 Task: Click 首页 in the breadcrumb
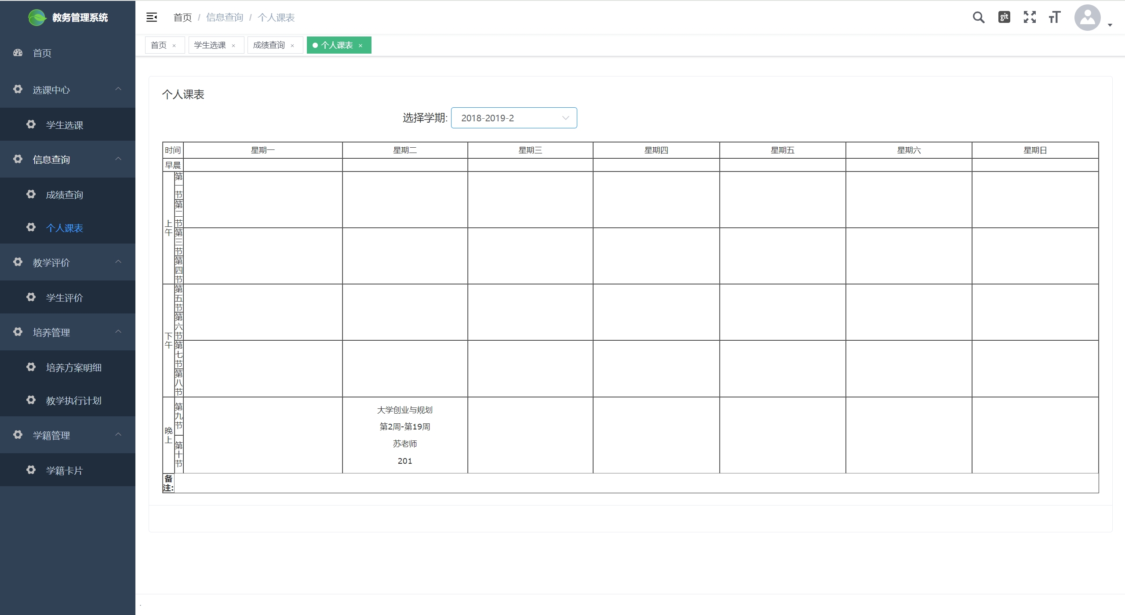pos(182,18)
